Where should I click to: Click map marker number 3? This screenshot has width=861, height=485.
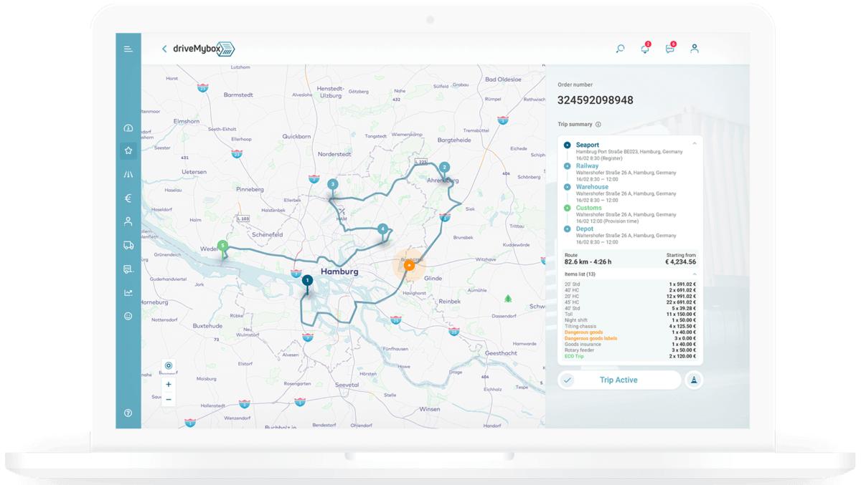(x=333, y=185)
